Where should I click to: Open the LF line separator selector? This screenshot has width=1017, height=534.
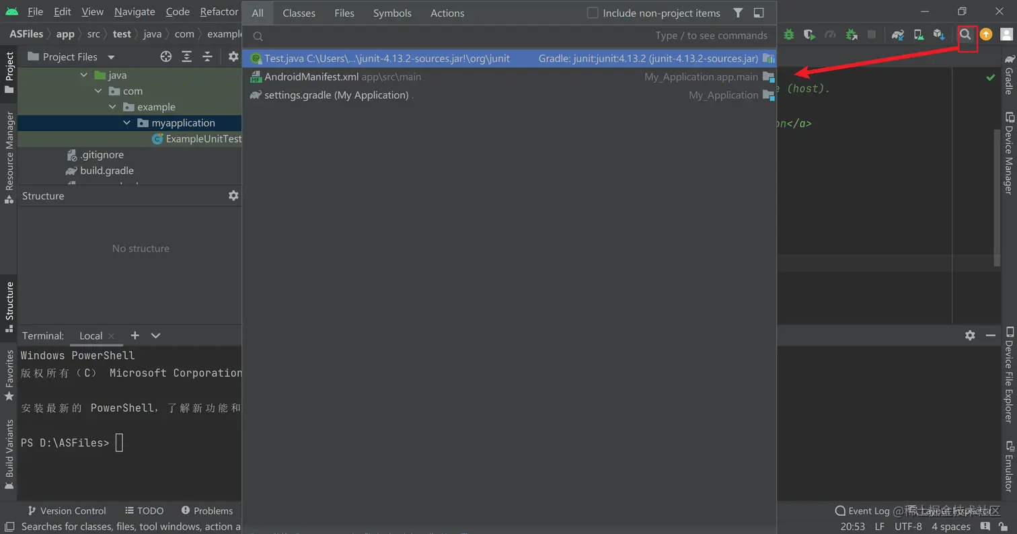click(880, 527)
